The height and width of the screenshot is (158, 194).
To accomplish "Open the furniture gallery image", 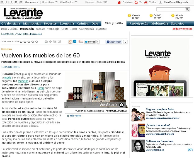I will (x=96, y=90).
